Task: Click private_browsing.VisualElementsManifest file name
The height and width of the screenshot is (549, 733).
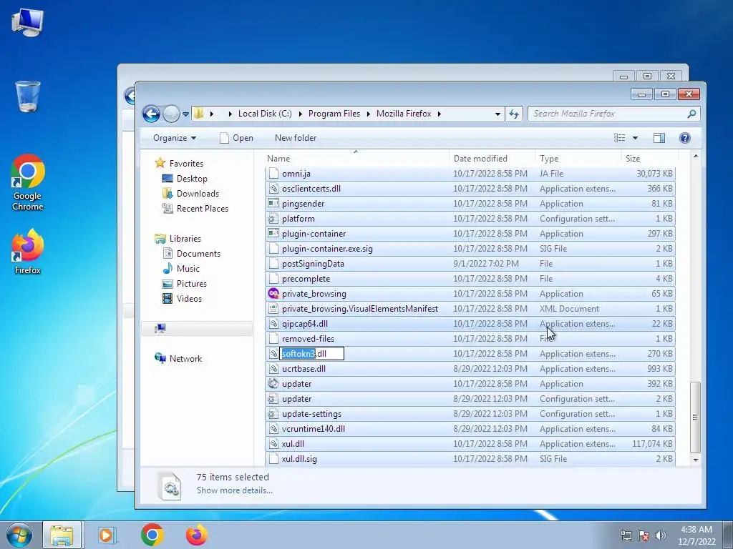Action: point(360,309)
